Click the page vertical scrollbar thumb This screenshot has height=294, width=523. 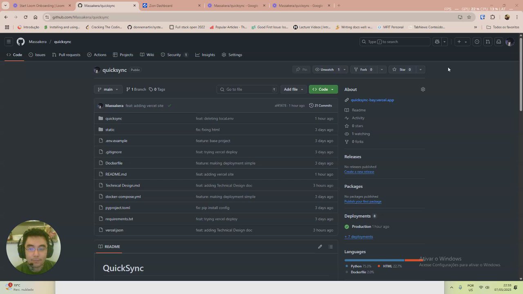[521, 75]
